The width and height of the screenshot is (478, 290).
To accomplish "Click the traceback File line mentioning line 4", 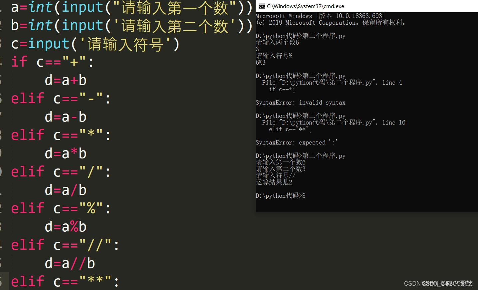I will coord(332,83).
